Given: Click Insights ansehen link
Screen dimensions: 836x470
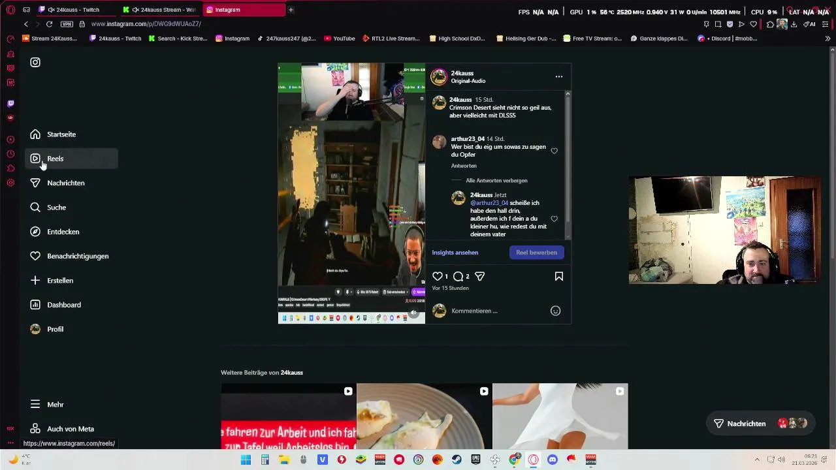Looking at the screenshot, I should [x=455, y=253].
